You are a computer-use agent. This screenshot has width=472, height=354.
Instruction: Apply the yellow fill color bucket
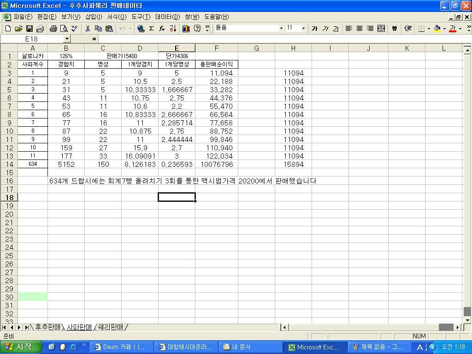coord(437,29)
